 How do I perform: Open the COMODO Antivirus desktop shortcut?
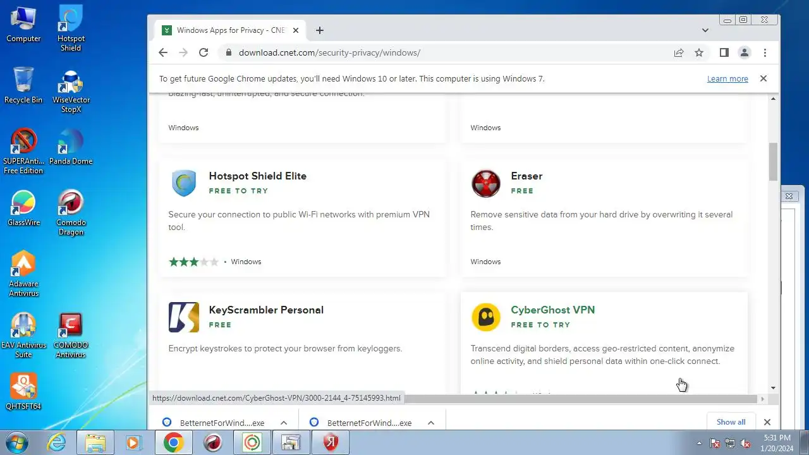(71, 336)
